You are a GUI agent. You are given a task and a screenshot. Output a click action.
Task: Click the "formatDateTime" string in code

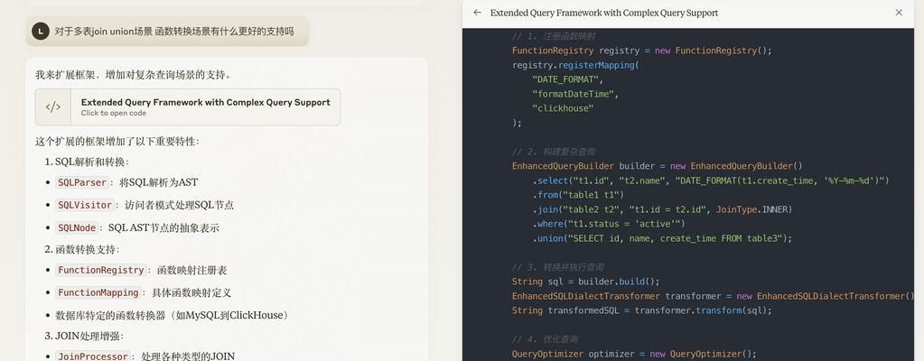tap(575, 94)
